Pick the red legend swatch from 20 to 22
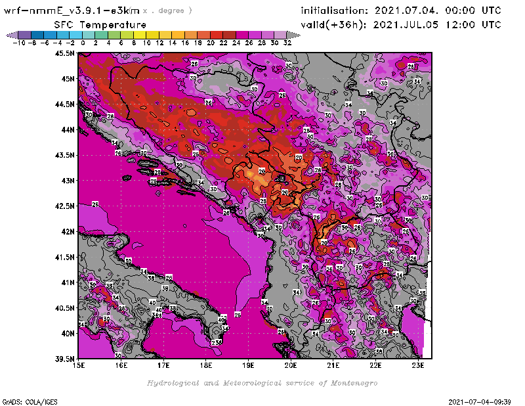The height and width of the screenshot is (406, 525). tap(217, 35)
